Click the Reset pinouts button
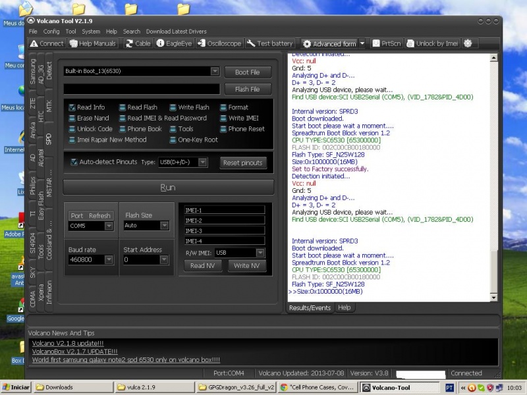This screenshot has width=527, height=395. (242, 163)
